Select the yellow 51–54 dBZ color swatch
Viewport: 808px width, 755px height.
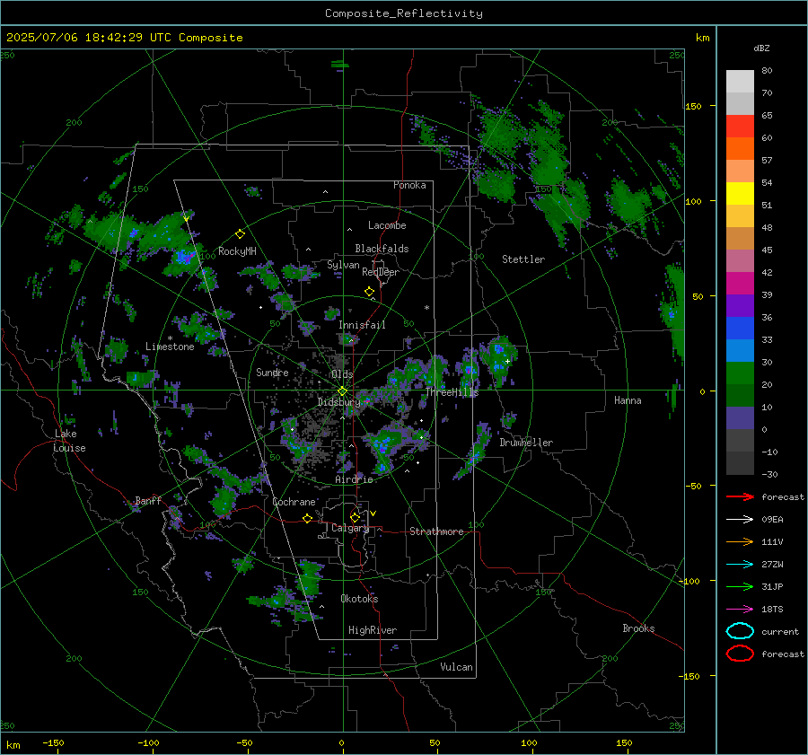coord(740,194)
